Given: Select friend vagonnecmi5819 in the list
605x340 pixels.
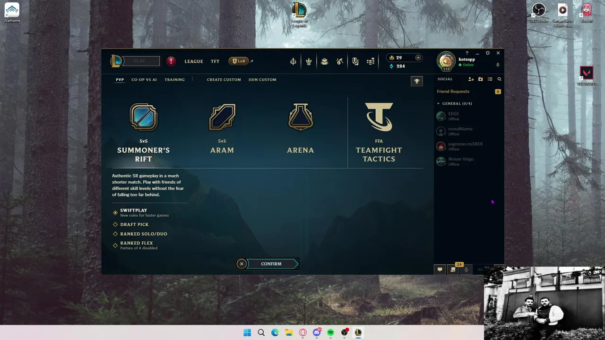Looking at the screenshot, I should pyautogui.click(x=468, y=146).
